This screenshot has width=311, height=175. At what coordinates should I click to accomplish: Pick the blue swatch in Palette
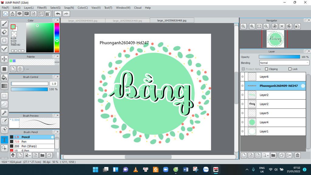click(x=14, y=61)
